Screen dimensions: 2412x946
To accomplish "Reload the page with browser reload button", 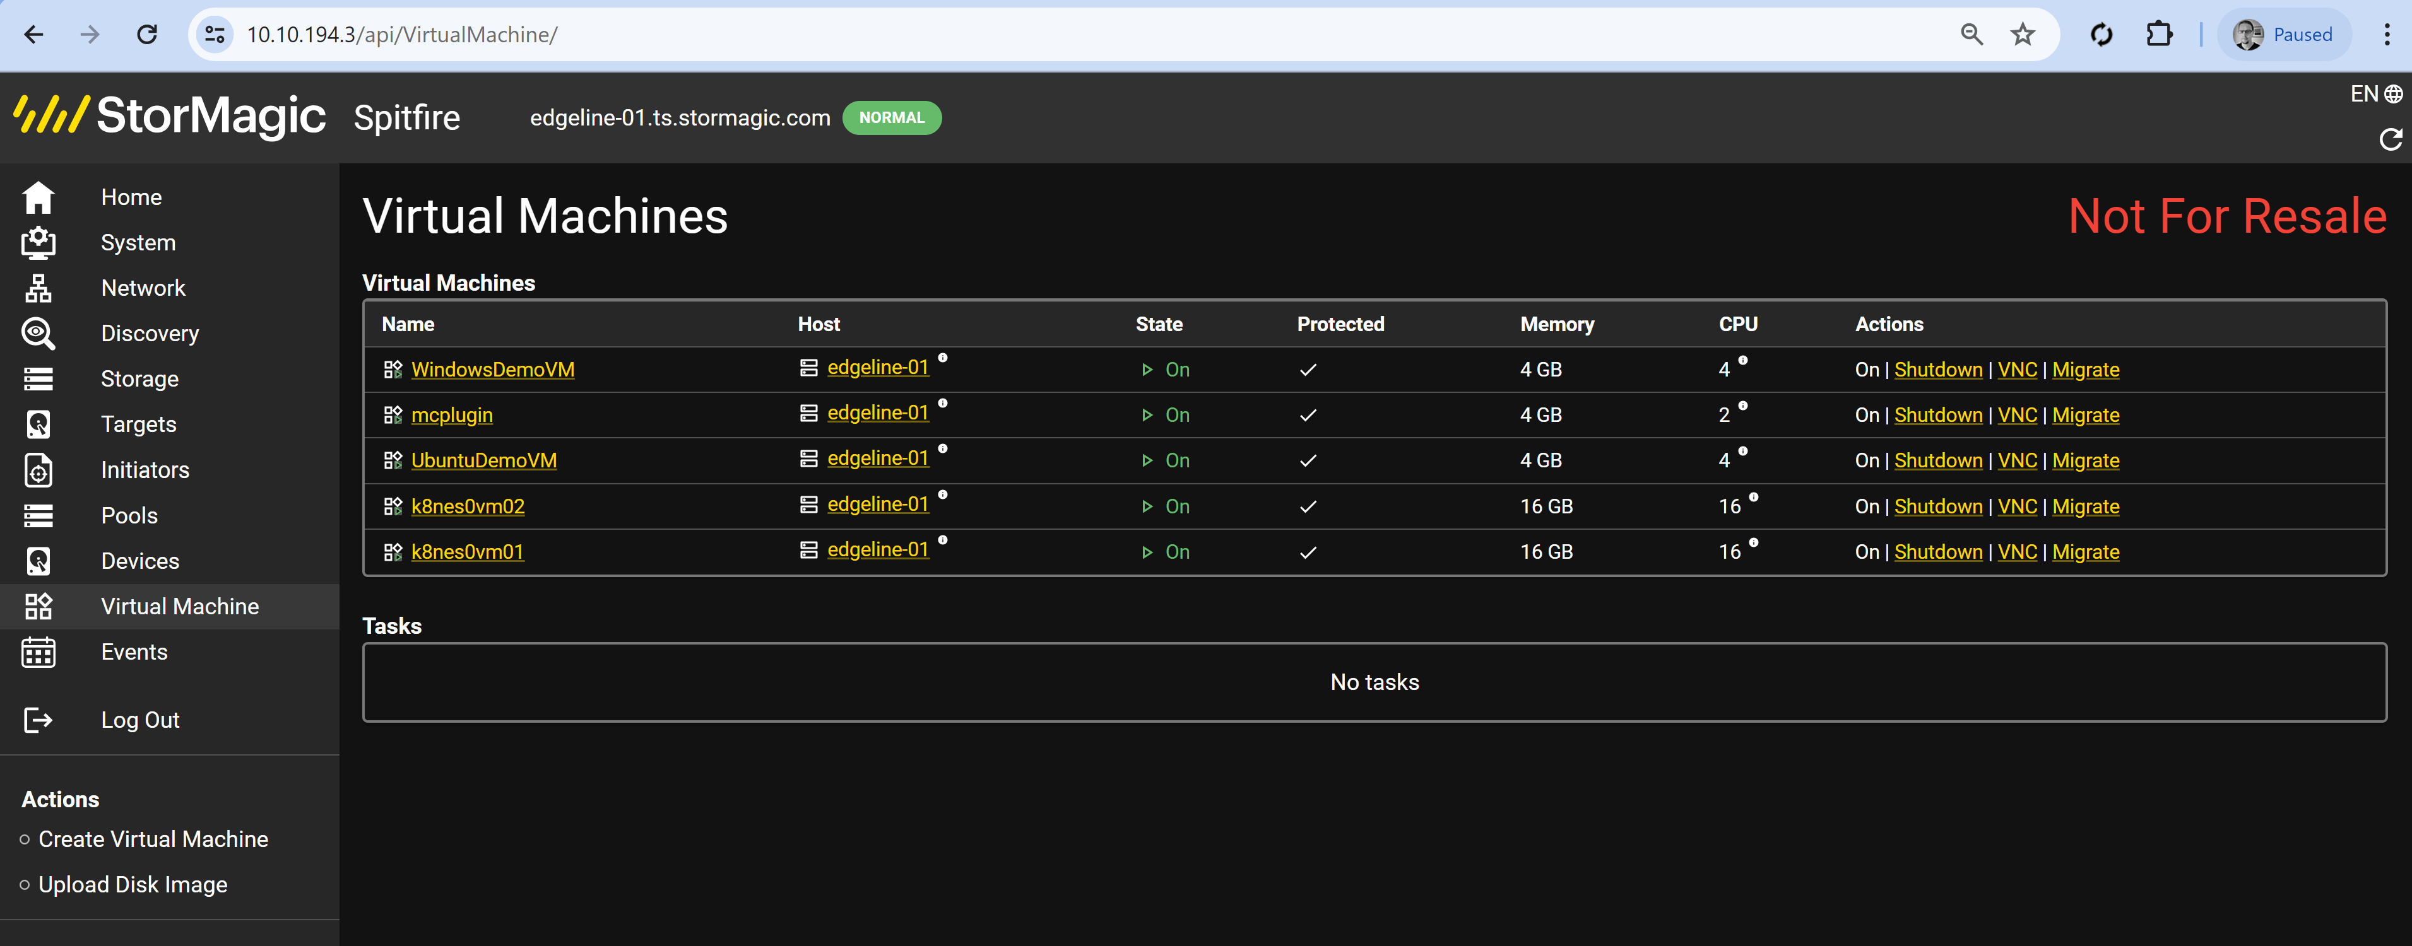I will 147,35.
